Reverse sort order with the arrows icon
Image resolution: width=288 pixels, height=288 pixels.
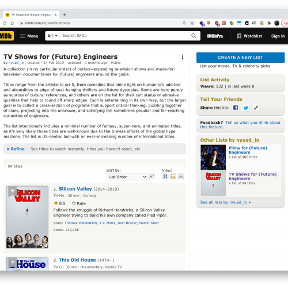(152, 176)
